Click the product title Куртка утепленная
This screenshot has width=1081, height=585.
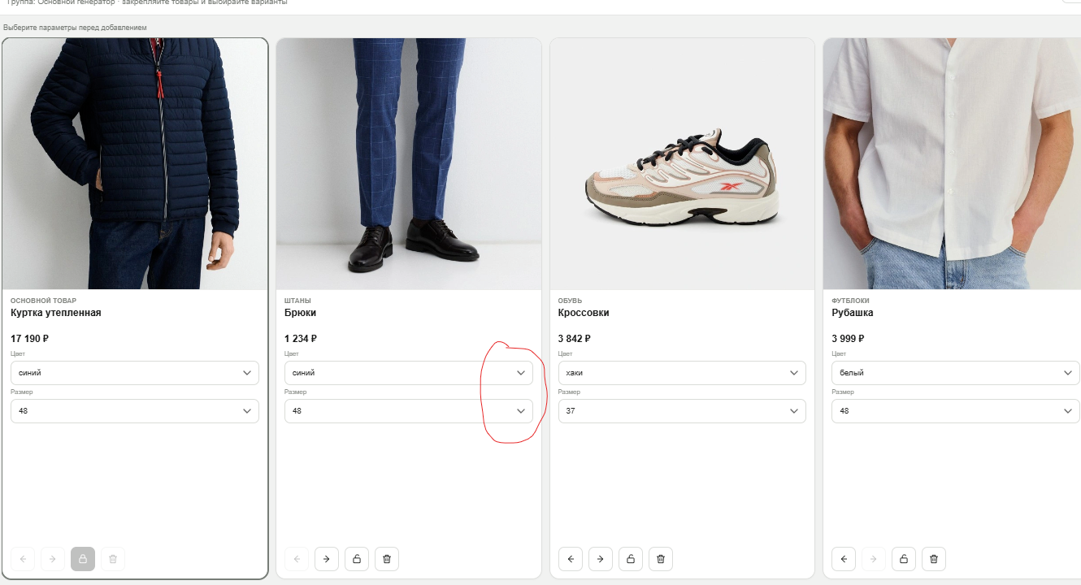[56, 313]
